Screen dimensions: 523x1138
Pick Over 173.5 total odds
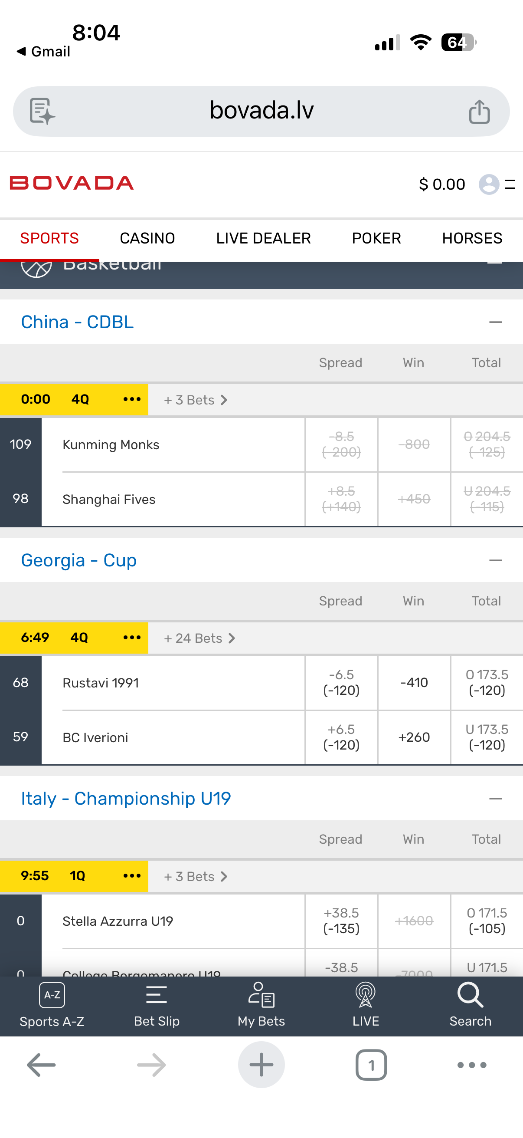click(x=487, y=683)
